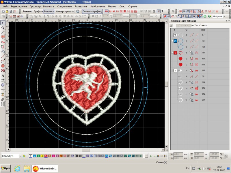
Task: Click the EN language indicator
Action: click(x=187, y=168)
